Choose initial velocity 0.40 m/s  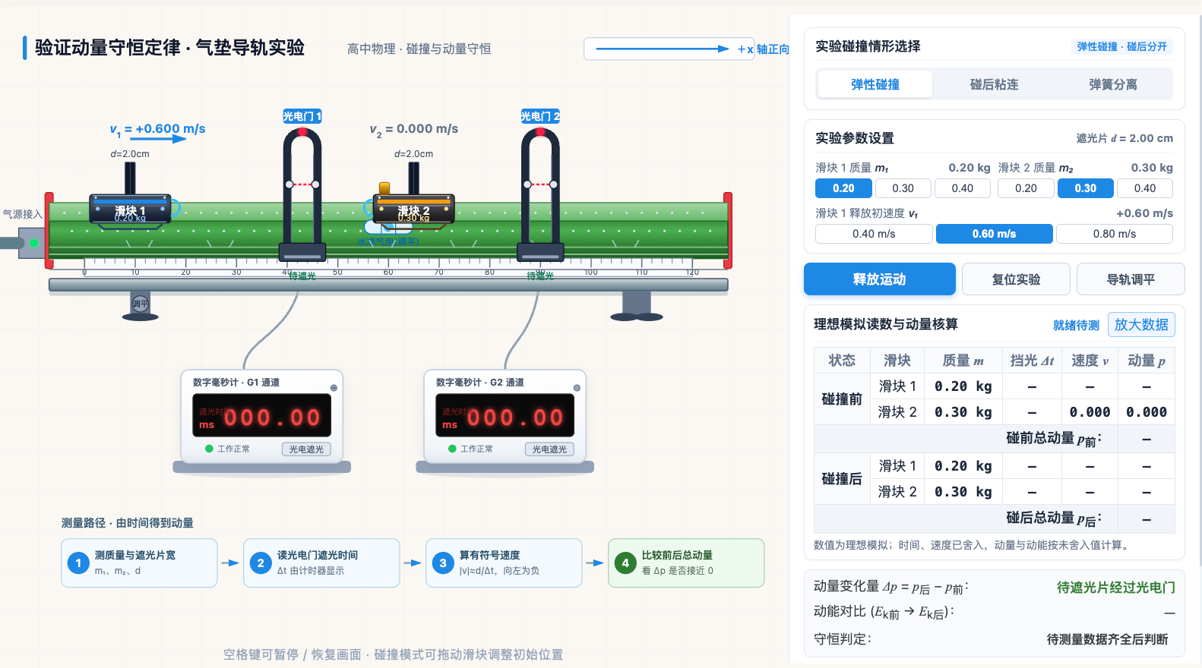click(x=874, y=234)
